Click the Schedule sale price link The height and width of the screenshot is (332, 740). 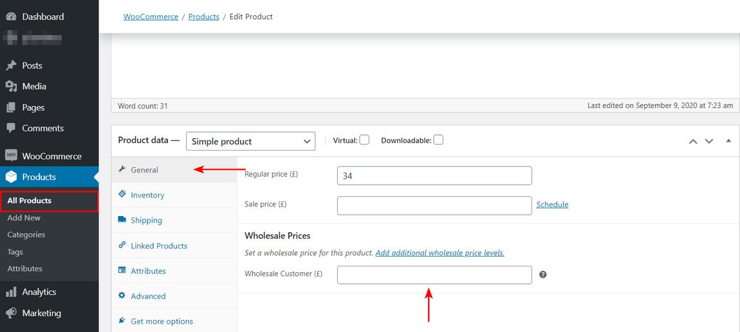pos(552,205)
